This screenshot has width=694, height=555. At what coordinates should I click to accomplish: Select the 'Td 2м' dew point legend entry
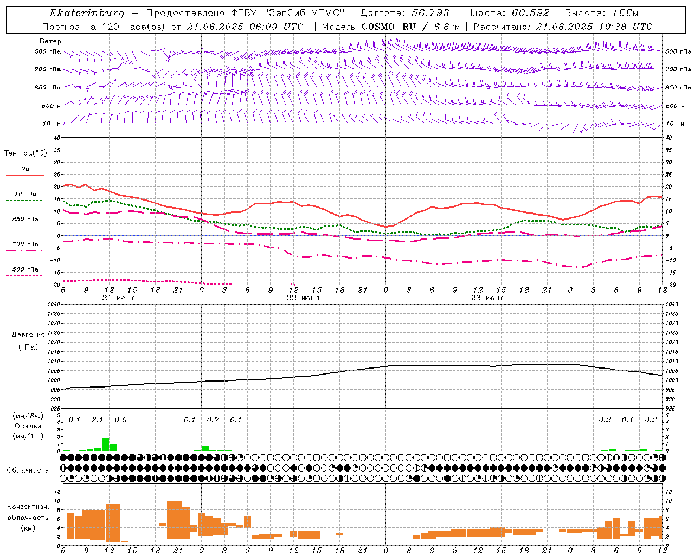[x=25, y=194]
